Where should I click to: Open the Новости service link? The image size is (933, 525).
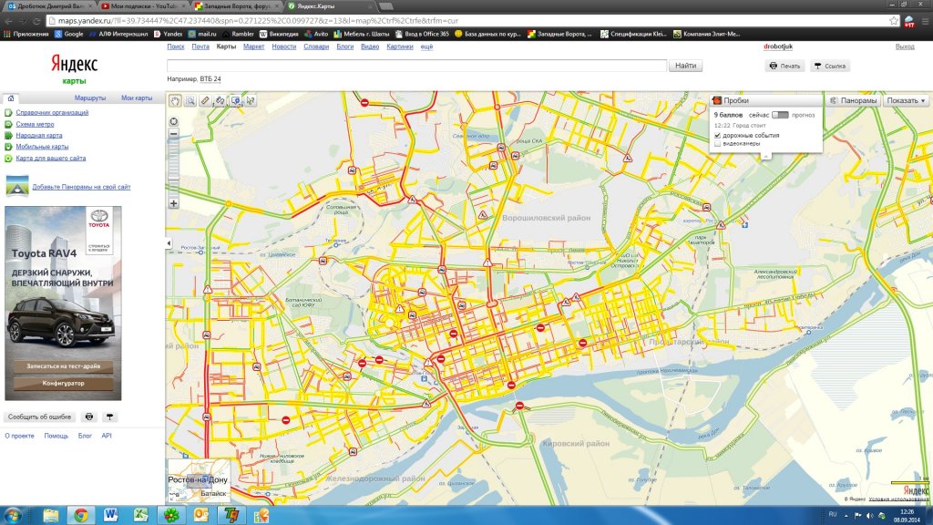tap(284, 46)
